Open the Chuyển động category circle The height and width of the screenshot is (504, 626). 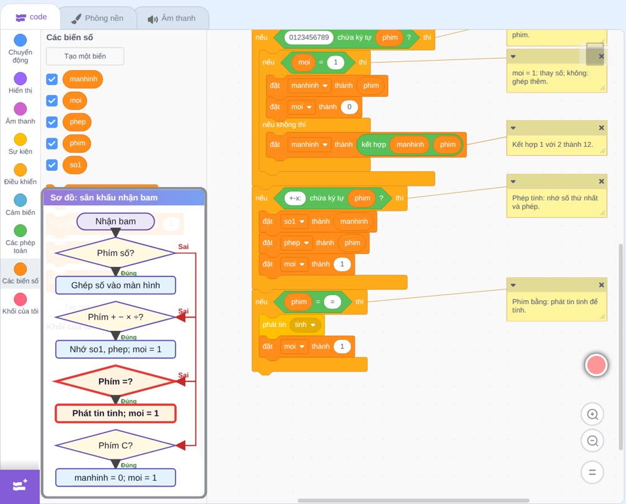21,40
